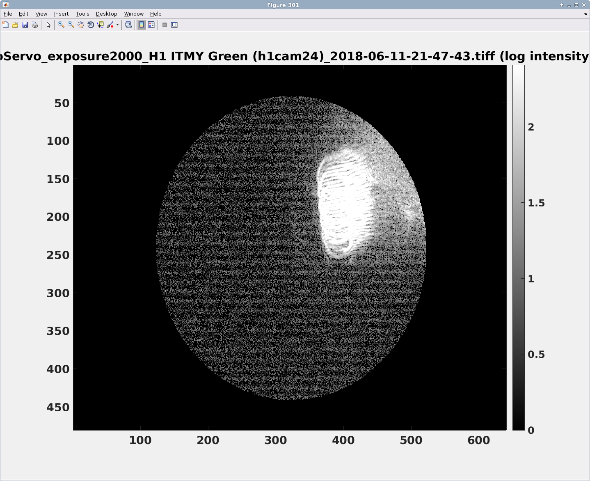Click the Link Plot icon
Screen dimensions: 590x481
coord(128,25)
